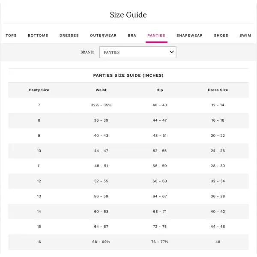257x257 pixels.
Task: Open the OUTERWEAR tab
Action: (x=103, y=36)
